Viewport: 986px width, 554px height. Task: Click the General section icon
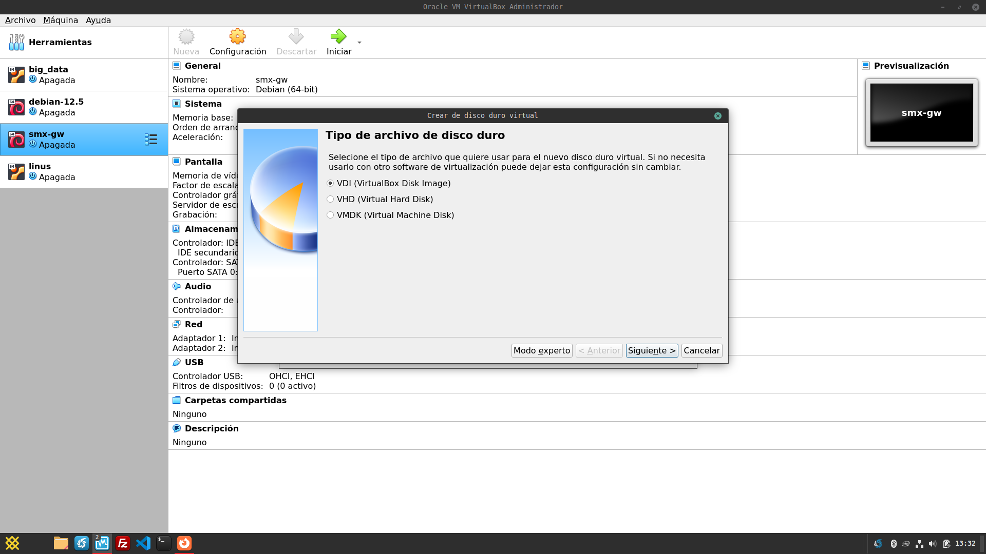[x=177, y=66]
